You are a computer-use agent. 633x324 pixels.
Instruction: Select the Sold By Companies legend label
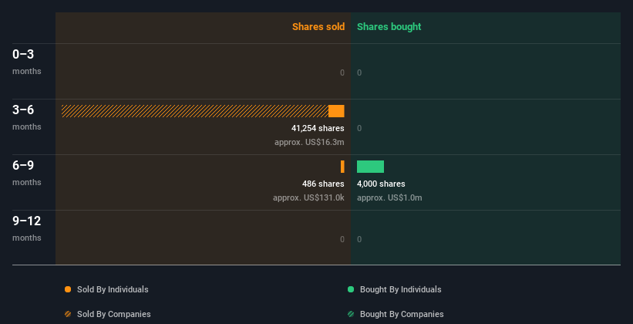pyautogui.click(x=114, y=314)
